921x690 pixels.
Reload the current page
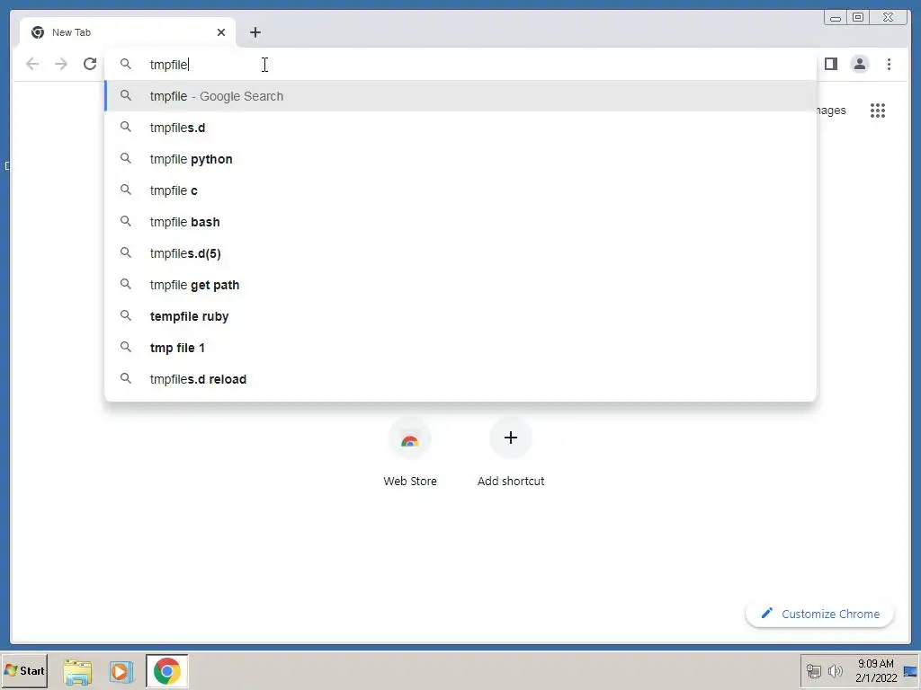click(x=90, y=64)
